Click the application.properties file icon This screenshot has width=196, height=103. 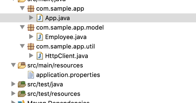coord(31,75)
